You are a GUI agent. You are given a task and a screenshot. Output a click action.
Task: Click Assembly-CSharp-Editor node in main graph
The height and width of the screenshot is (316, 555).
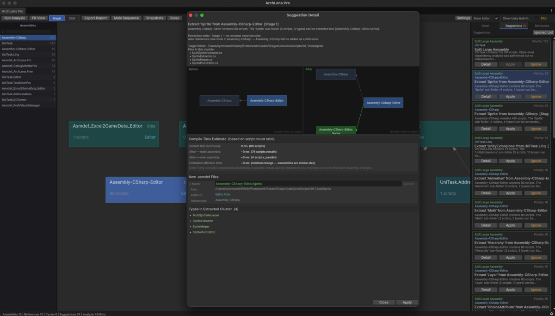click(x=146, y=189)
